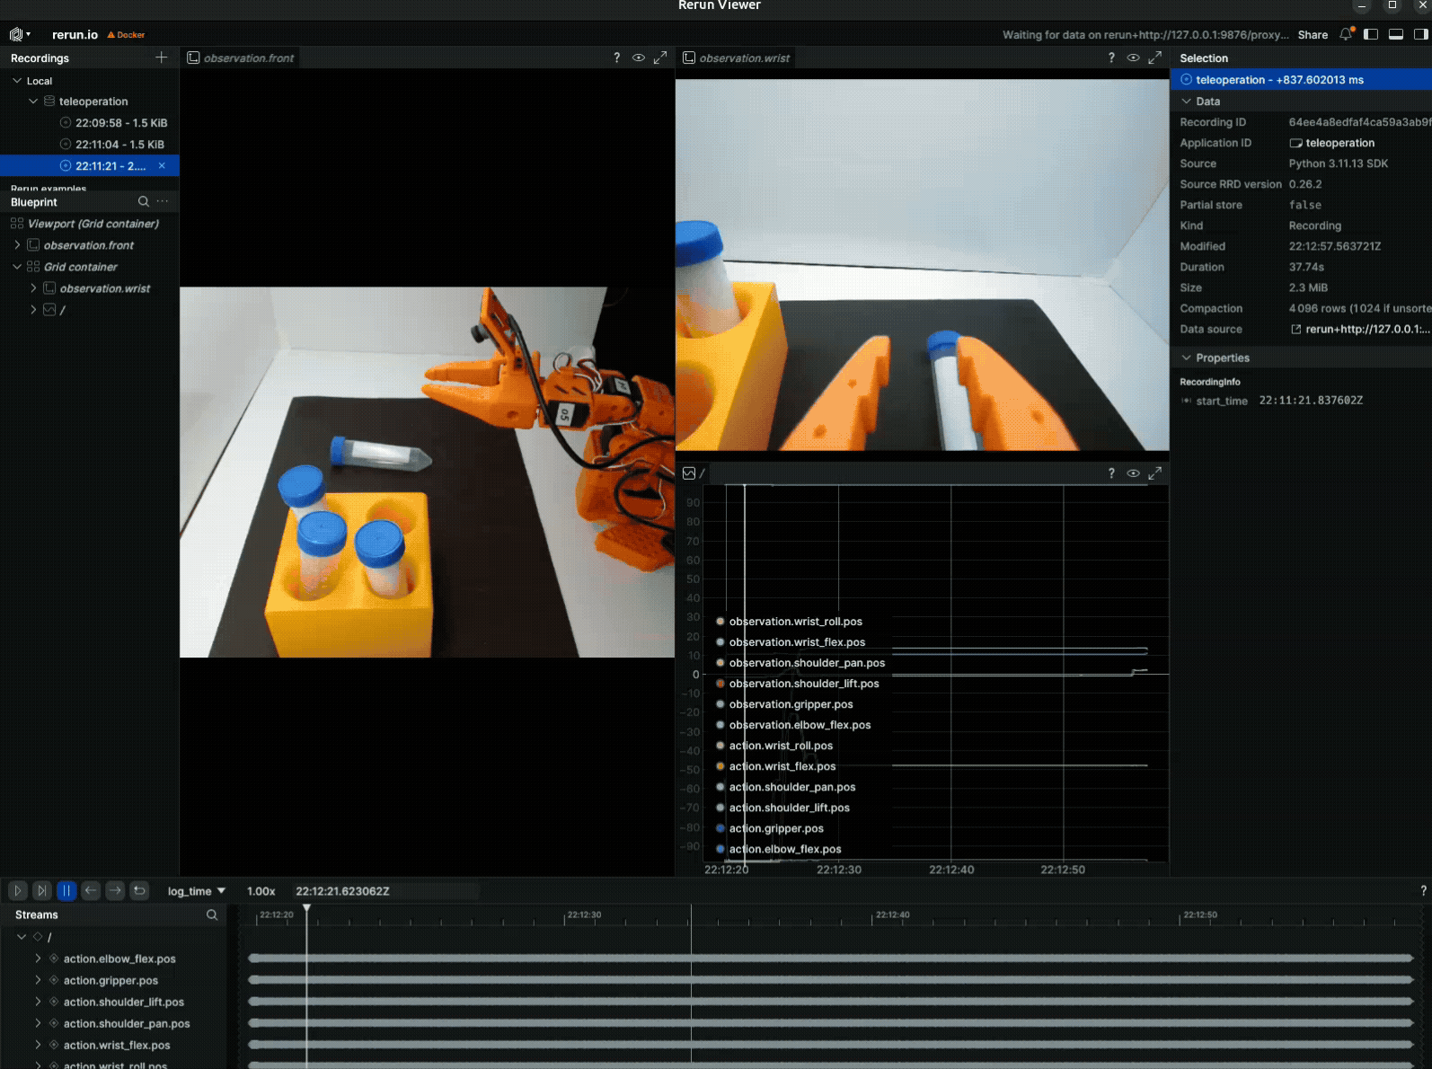Viewport: 1432px width, 1069px height.
Task: Hide the time series plot view
Action: point(1134,473)
